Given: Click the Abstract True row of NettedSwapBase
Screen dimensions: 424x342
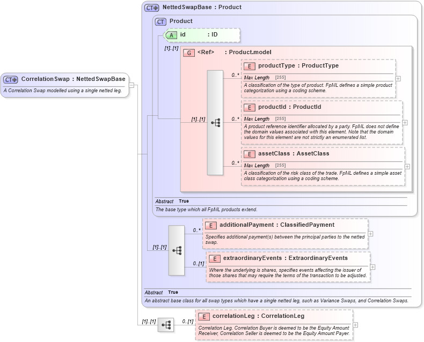Looking at the screenshot, I should point(277,292).
